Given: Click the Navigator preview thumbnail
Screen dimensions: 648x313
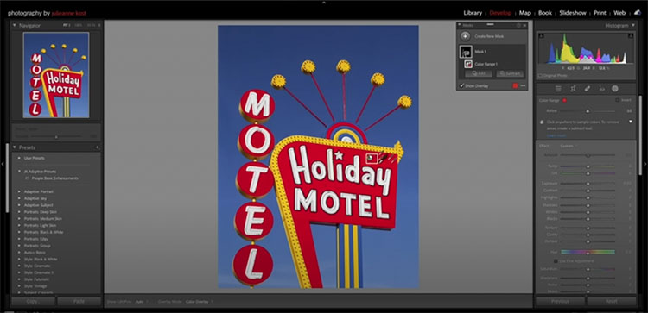Looking at the screenshot, I should click(x=56, y=75).
